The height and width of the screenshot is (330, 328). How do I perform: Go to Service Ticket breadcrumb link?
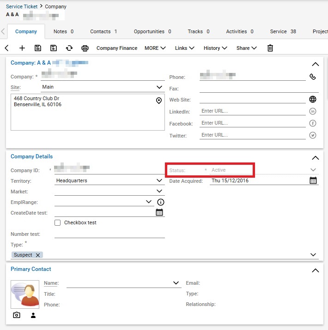point(22,6)
